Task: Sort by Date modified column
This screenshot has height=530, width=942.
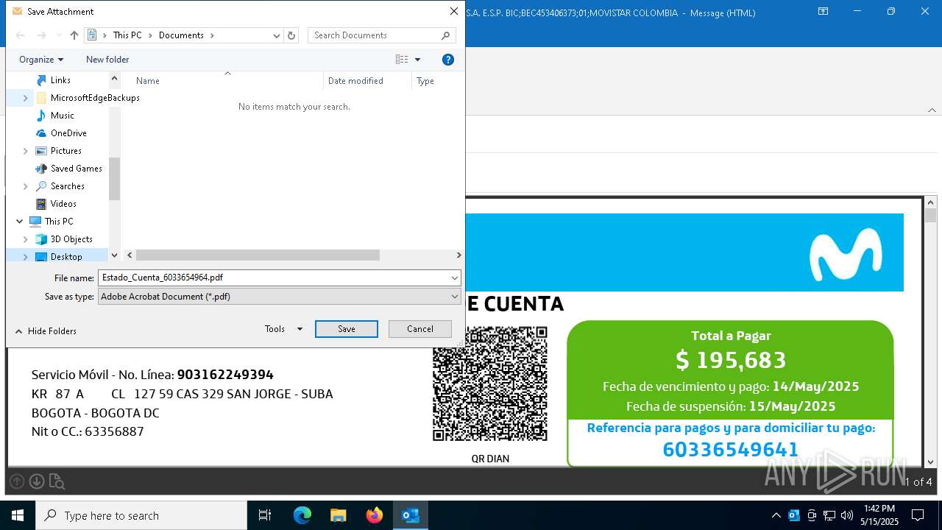Action: click(355, 81)
